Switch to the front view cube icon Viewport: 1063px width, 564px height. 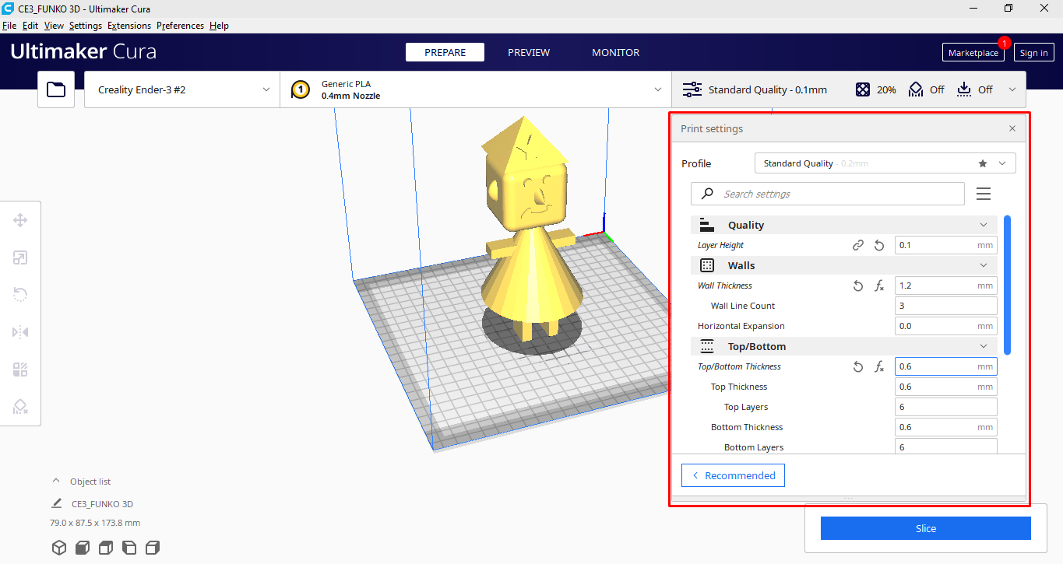(x=83, y=548)
